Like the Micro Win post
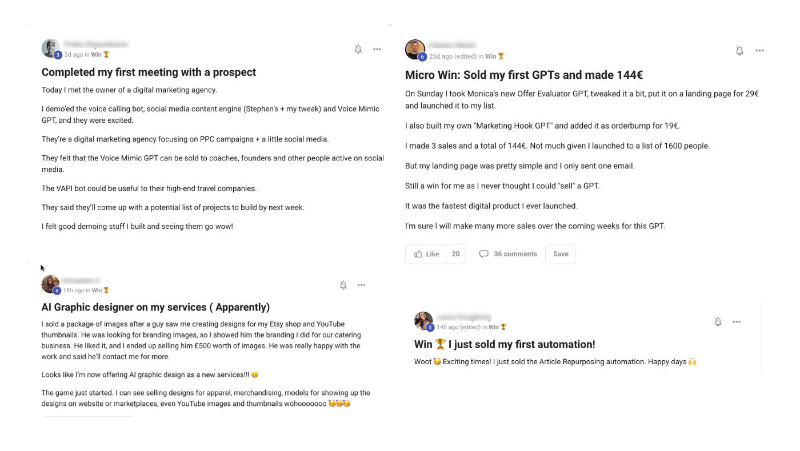This screenshot has height=451, width=800. [426, 254]
